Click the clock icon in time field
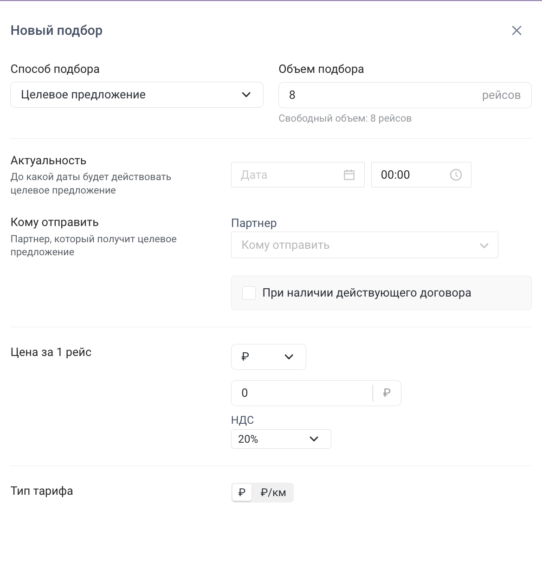Viewport: 542px width, 582px height. (x=456, y=175)
